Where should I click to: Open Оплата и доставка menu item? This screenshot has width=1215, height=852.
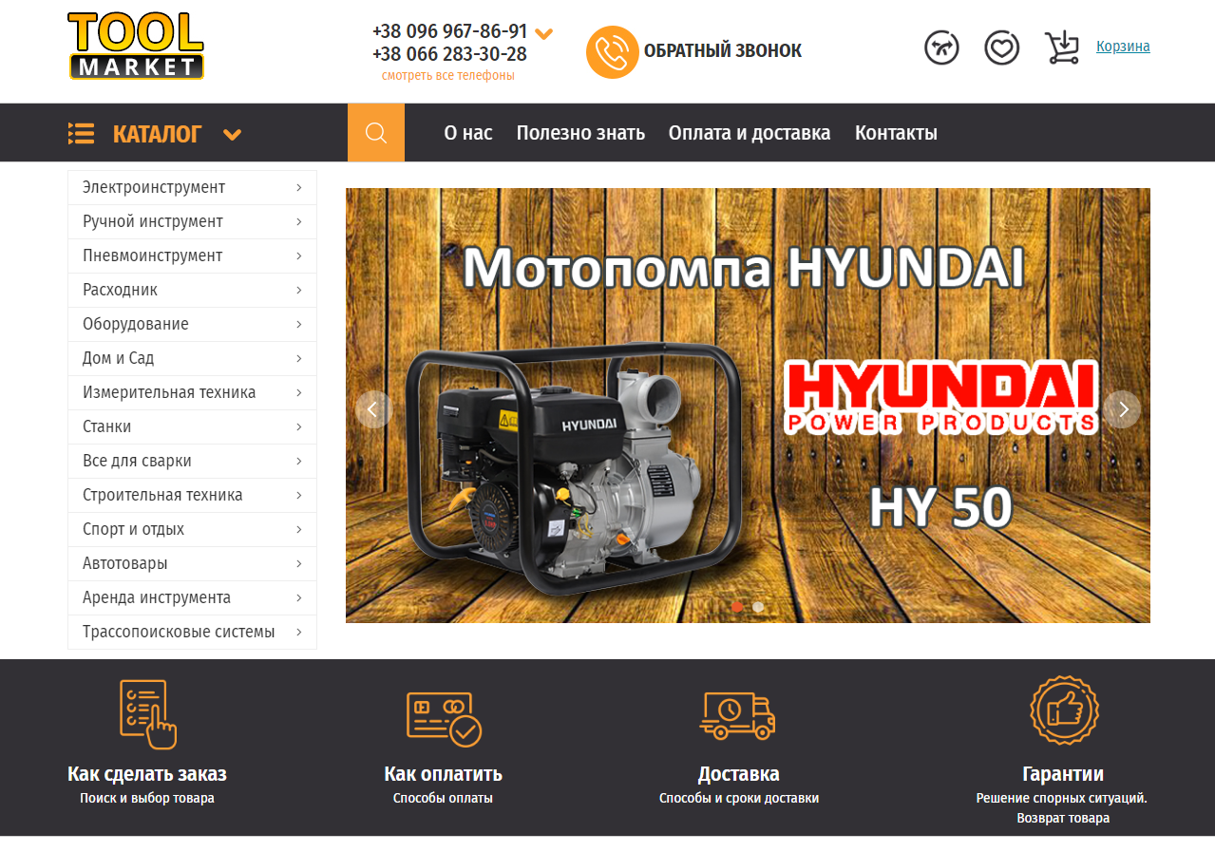pos(750,133)
